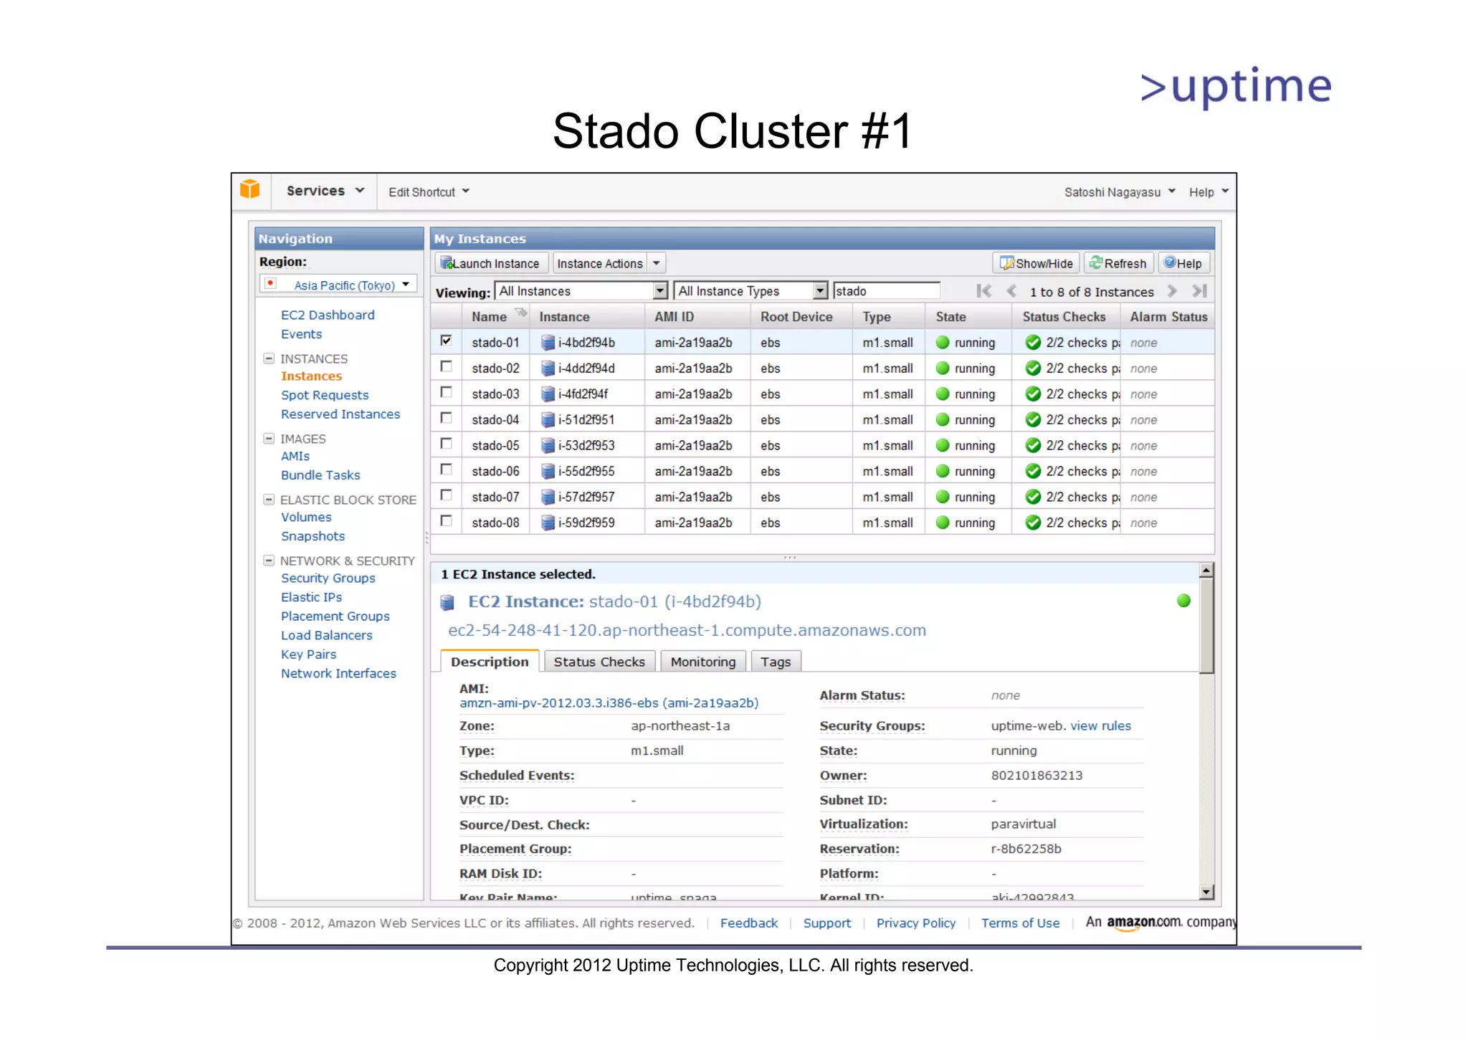Viewport: 1468px width, 1038px height.
Task: Collapse the ELASTIC BLOCK STORE section
Action: point(269,500)
